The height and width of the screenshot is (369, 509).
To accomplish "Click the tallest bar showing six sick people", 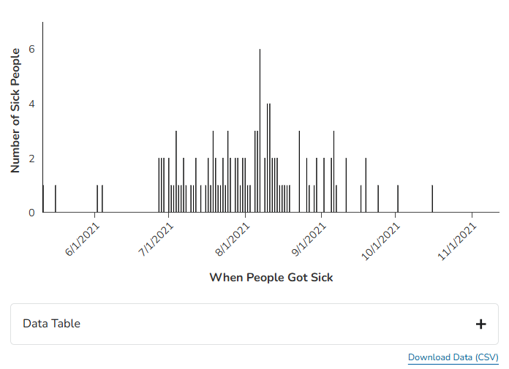I will click(x=260, y=132).
